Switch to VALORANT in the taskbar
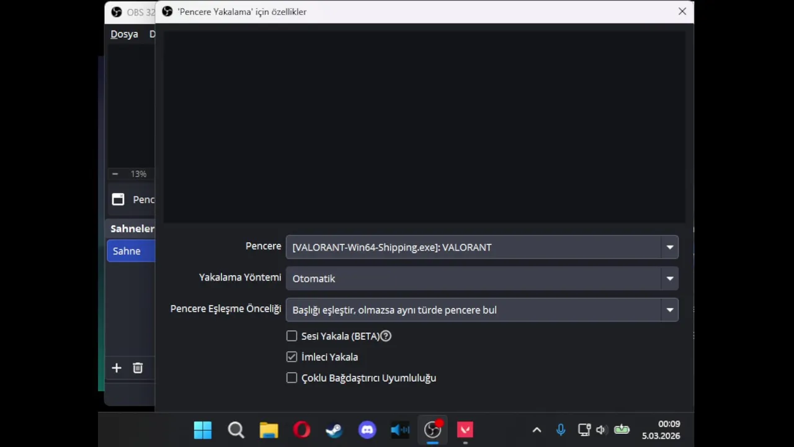 (x=465, y=430)
